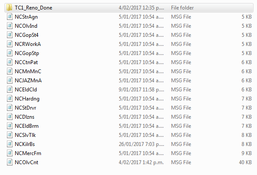Select the NCKilrBs file icon
Screen dimensions: 257x175
10,144
